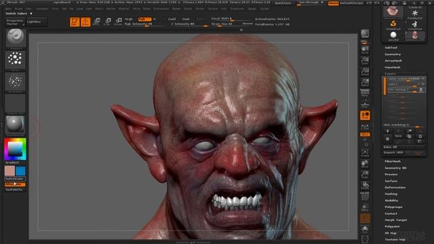Click the Actual size icon
Viewport: 434px width, 244px height.
365,71
